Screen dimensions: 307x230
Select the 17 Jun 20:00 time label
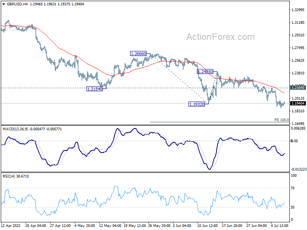click(232, 225)
